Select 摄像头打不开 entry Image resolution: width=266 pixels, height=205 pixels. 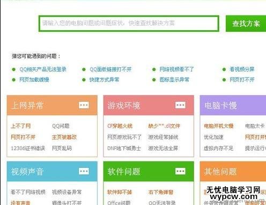66,203
